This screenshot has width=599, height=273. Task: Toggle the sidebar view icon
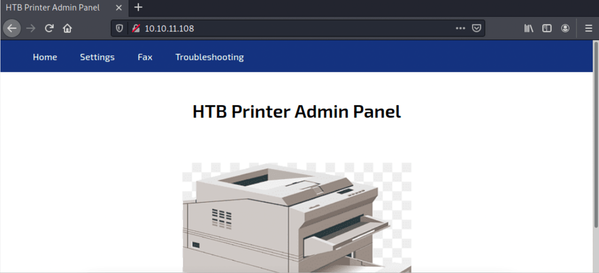click(x=547, y=29)
